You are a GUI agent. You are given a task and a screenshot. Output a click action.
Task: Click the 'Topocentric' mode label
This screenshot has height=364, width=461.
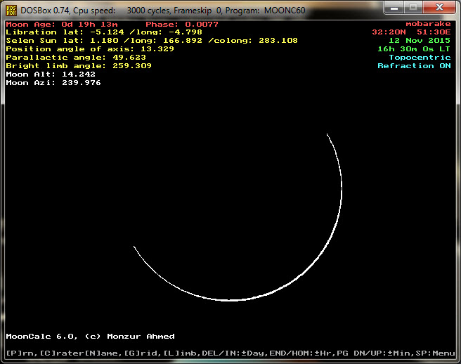pos(420,58)
